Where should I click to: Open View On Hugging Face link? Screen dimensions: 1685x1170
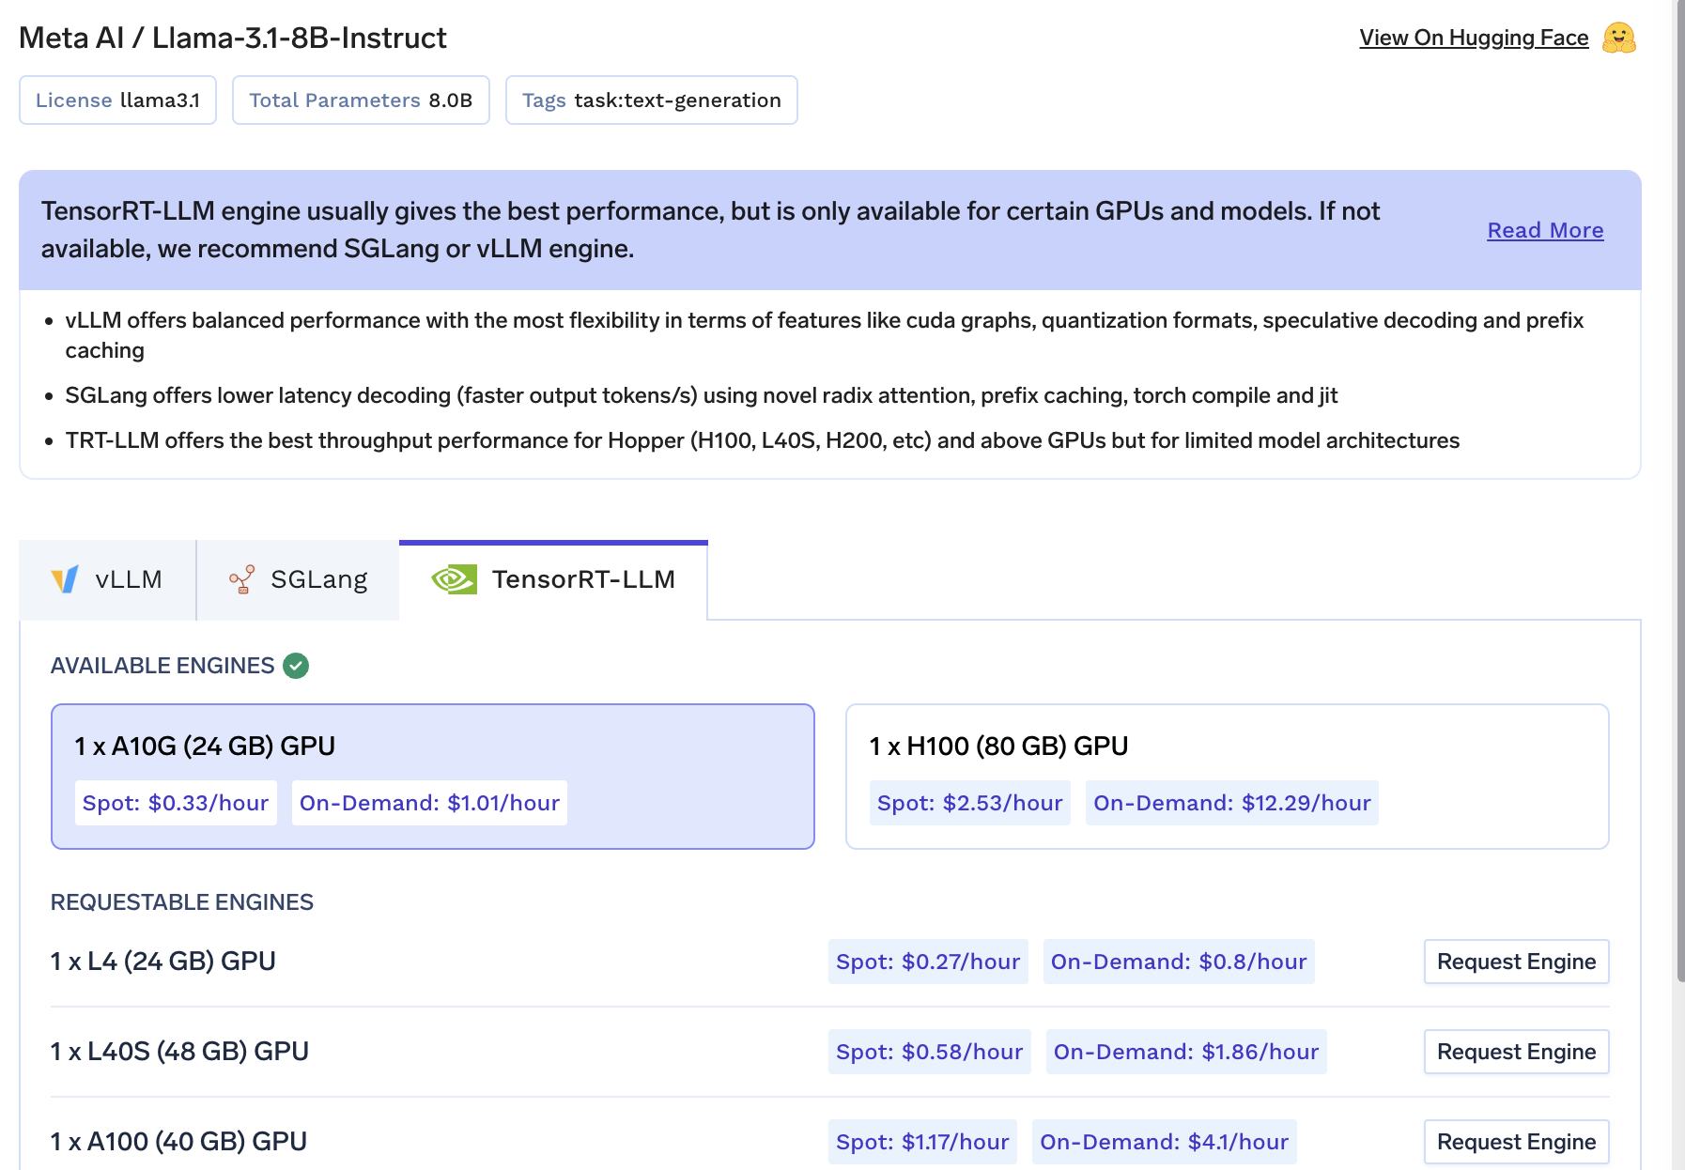coord(1474,38)
